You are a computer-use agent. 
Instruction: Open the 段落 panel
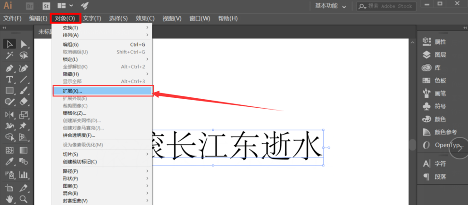point(435,177)
